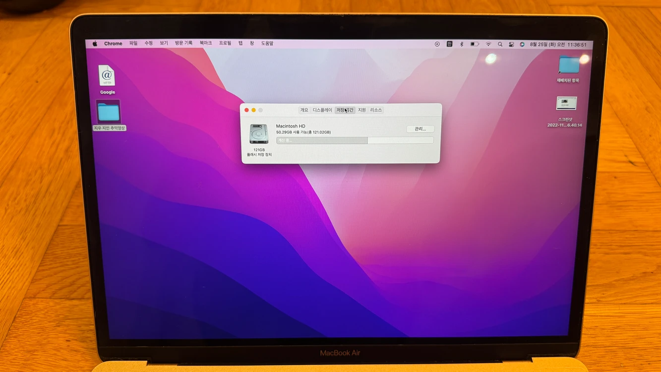Click the 121GB 플래시 저장 장치 label

[x=259, y=152]
